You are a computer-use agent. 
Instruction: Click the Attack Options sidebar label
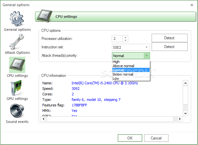click(x=17, y=53)
